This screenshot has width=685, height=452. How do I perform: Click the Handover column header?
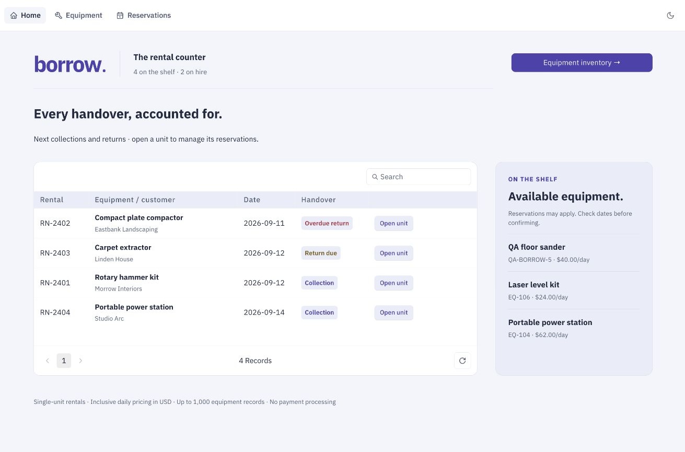pos(318,200)
